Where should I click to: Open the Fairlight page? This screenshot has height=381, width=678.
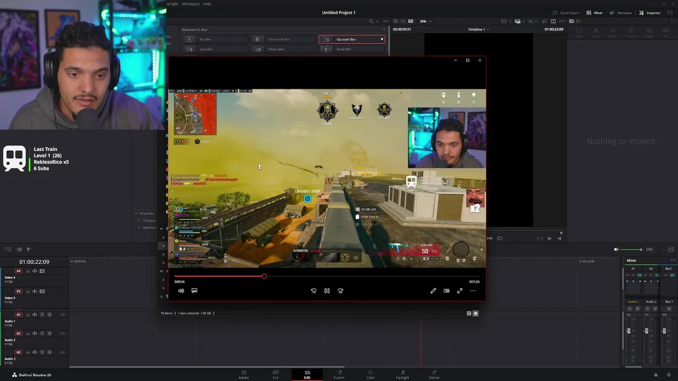coord(403,375)
